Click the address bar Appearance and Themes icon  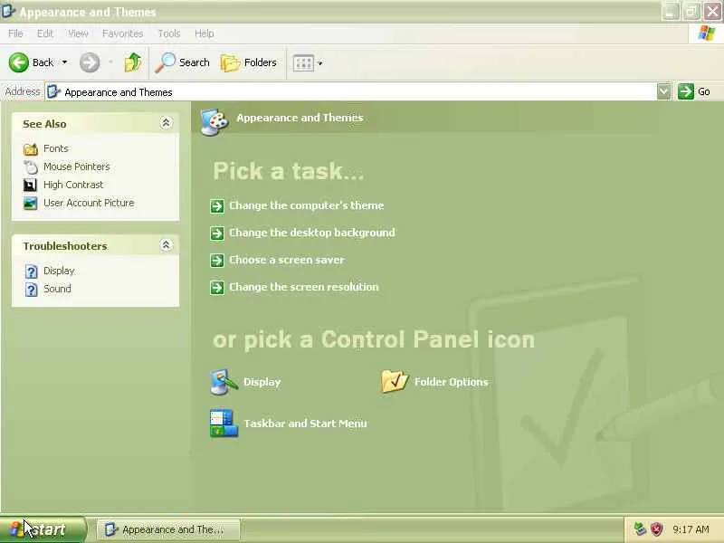tap(54, 92)
